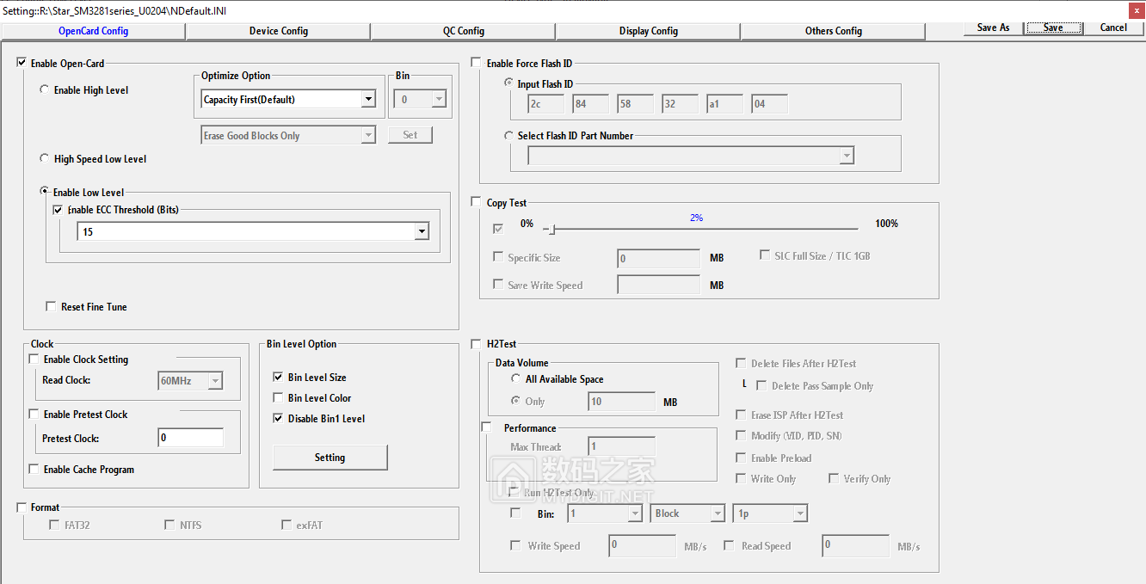The image size is (1146, 584).
Task: Enable the Format checkbox
Action: [22, 507]
